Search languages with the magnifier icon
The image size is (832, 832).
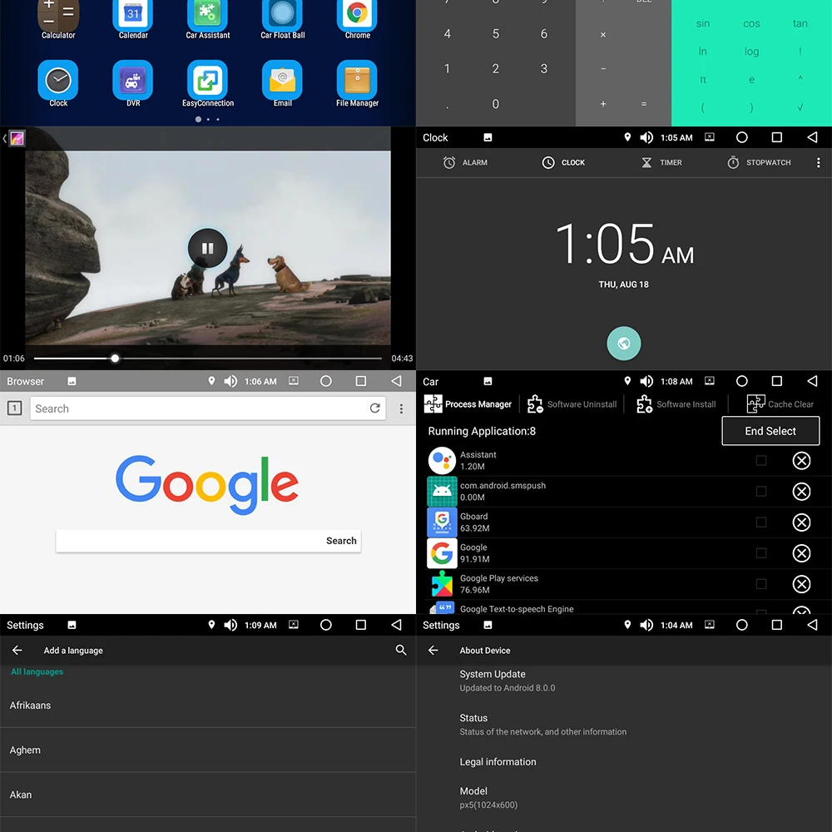(401, 650)
